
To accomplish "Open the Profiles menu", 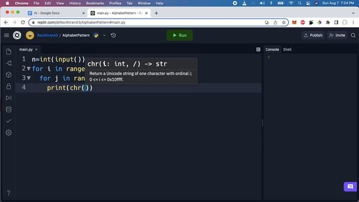I will pyautogui.click(x=115, y=3).
